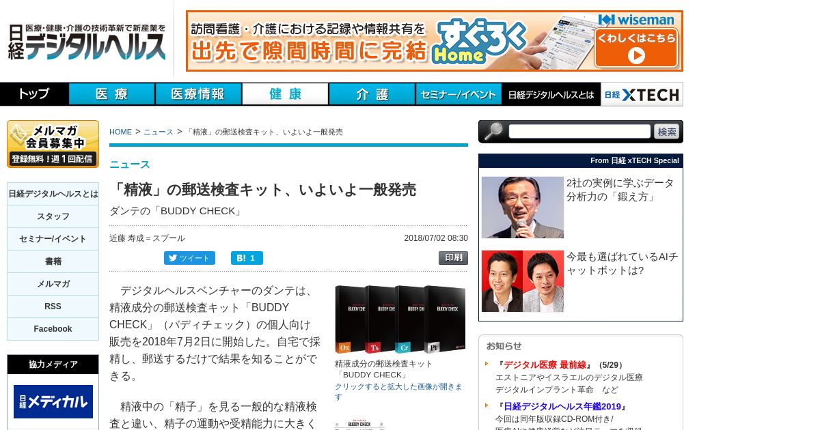Open 日経デジタルヘルスとは in the sidebar menu
The width and height of the screenshot is (820, 430).
click(x=53, y=194)
